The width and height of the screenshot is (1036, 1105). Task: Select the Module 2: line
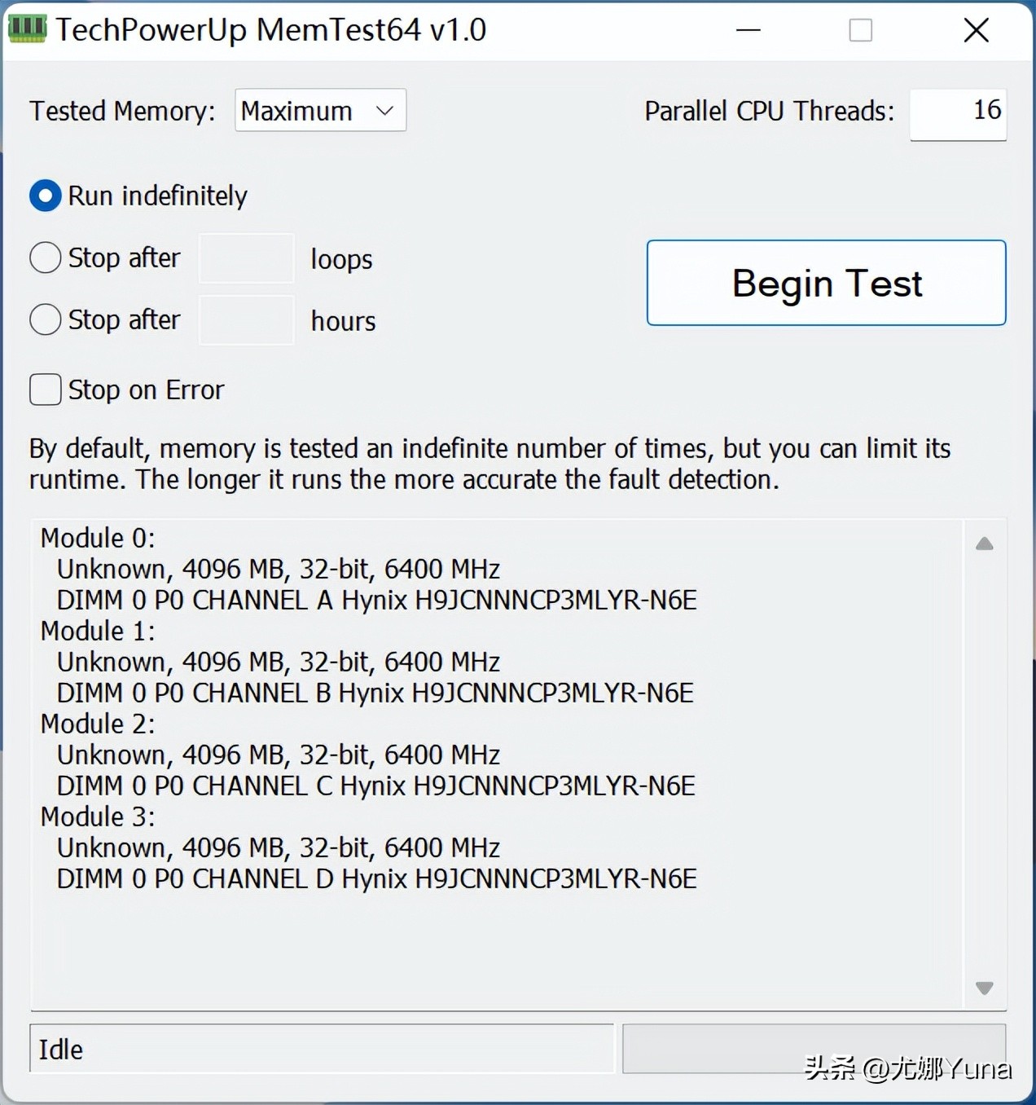pos(98,724)
